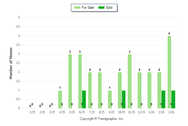Click the 8/25 For Sale bar
This screenshot has width=188, height=126.
click(100, 90)
